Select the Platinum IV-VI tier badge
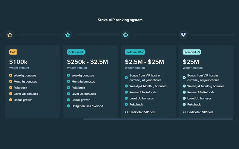The height and width of the screenshot is (149, 239). pyautogui.click(x=135, y=52)
